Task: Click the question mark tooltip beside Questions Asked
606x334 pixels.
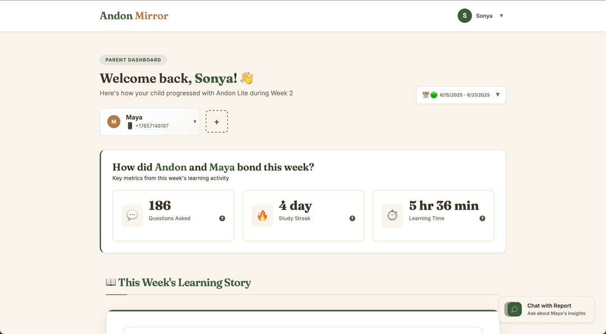Action: (222, 218)
